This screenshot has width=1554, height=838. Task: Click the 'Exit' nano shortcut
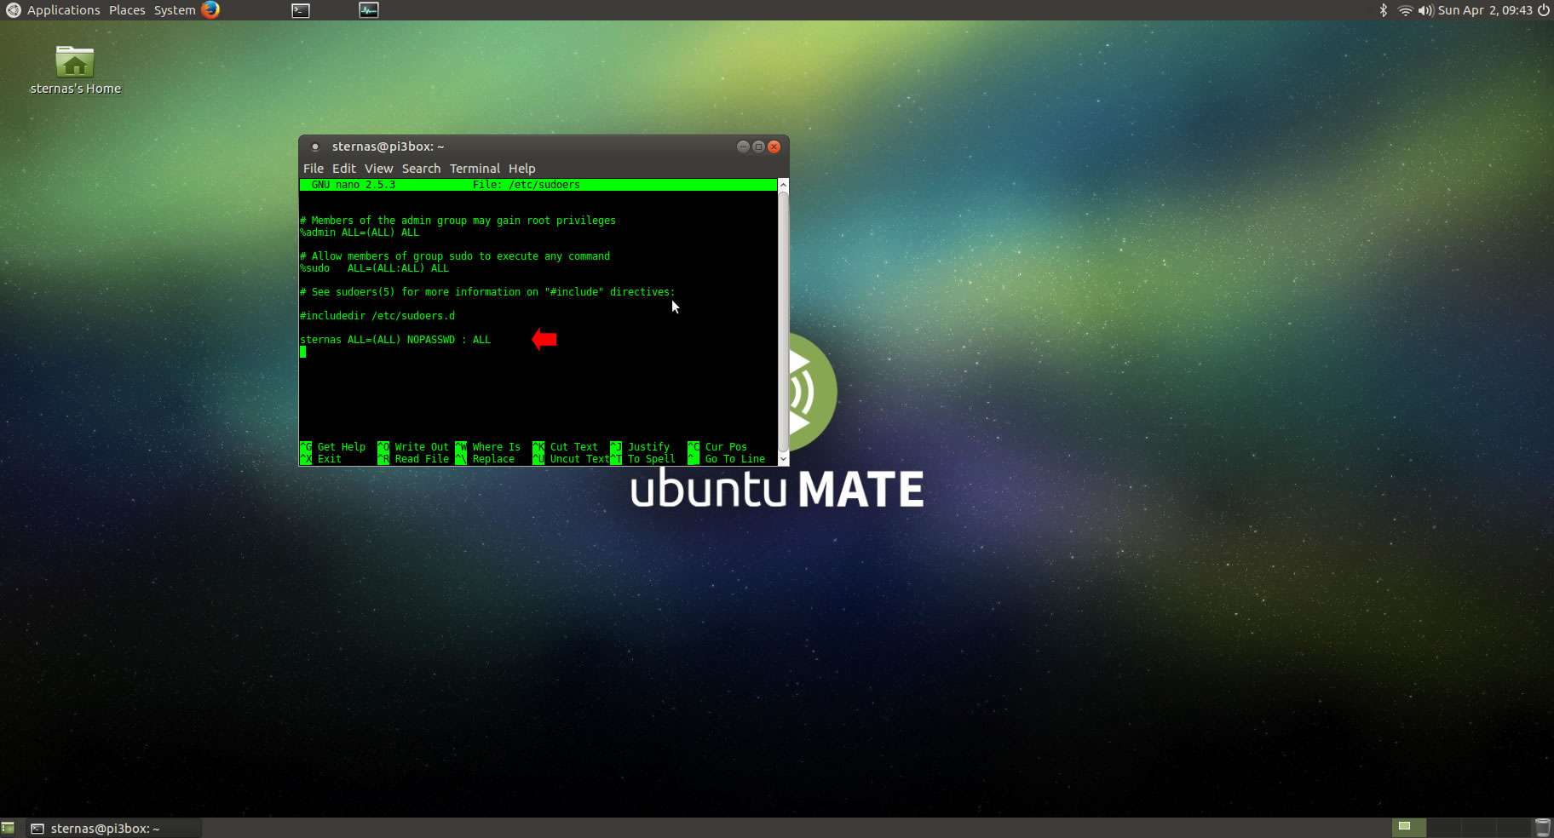pyautogui.click(x=330, y=459)
